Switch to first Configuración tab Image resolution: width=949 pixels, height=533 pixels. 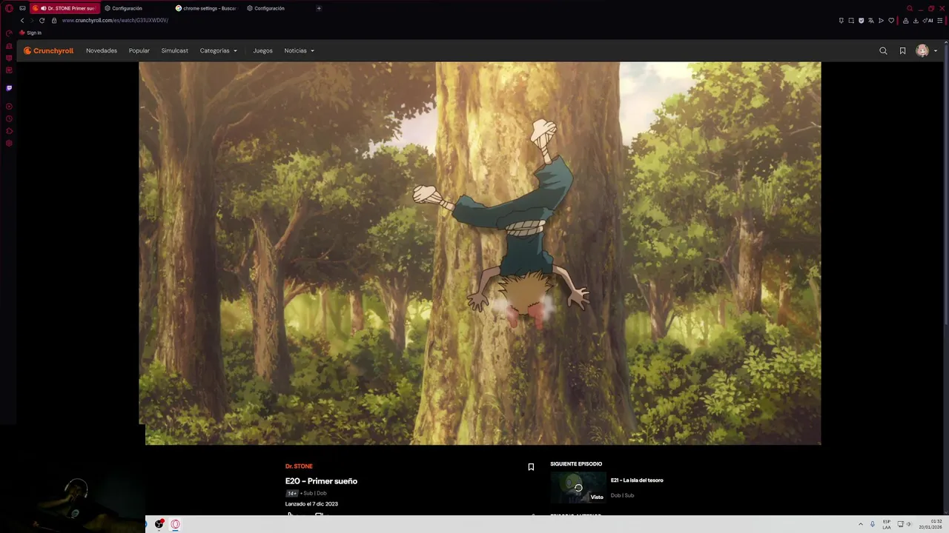click(x=136, y=8)
